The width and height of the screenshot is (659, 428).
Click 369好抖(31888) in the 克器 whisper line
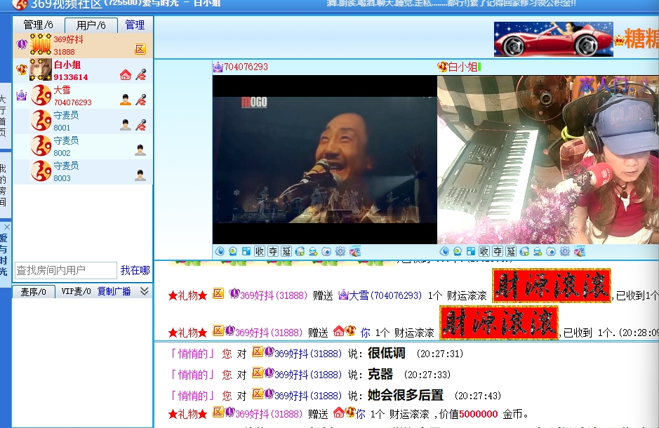pos(307,375)
